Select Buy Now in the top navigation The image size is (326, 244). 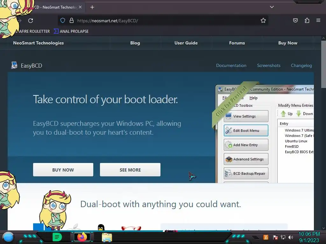pyautogui.click(x=288, y=43)
